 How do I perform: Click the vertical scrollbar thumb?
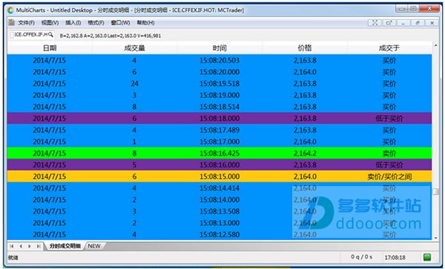click(435, 191)
